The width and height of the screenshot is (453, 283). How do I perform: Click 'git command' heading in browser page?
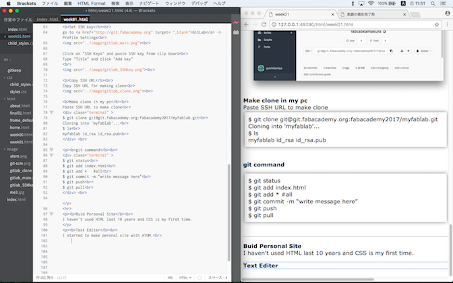click(x=264, y=164)
